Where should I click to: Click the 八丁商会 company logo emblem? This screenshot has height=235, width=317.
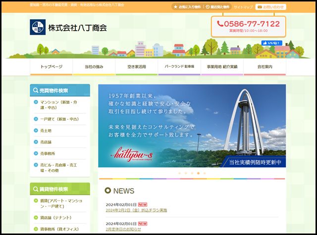(38, 27)
